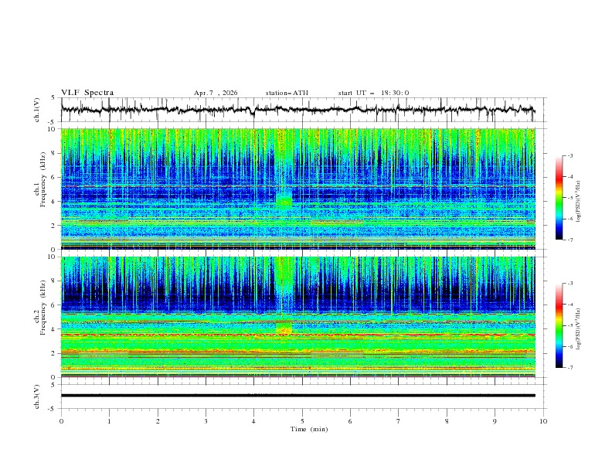Click the "-3" value atop the ch.2 color bar
Viewport: 612px width, 473px height.
(569, 284)
